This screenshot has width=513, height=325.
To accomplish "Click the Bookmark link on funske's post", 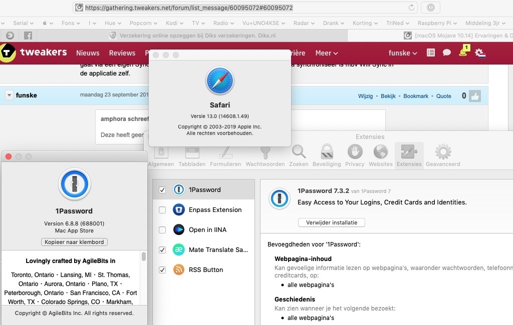I will pos(415,96).
